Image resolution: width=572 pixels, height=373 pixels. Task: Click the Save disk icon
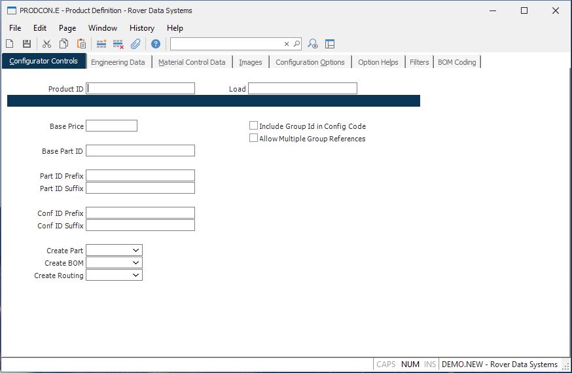pos(27,44)
